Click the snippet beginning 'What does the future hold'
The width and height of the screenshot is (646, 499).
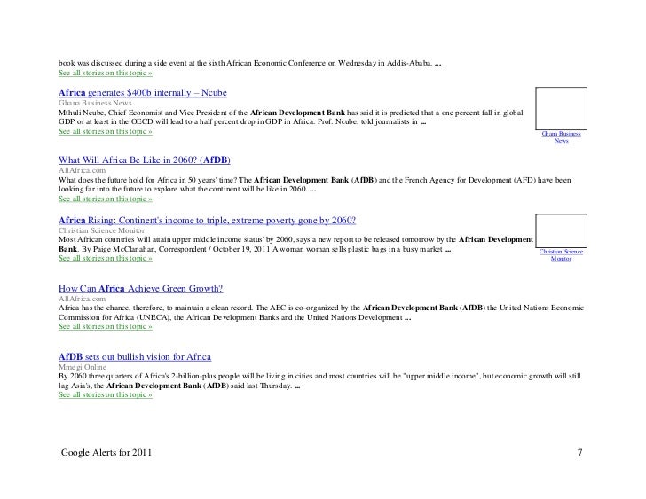pos(315,184)
